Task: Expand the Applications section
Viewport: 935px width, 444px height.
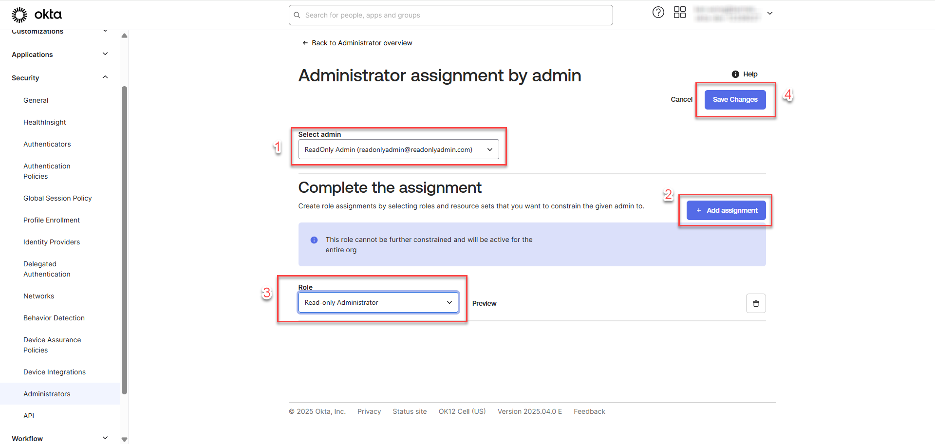Action: (105, 54)
